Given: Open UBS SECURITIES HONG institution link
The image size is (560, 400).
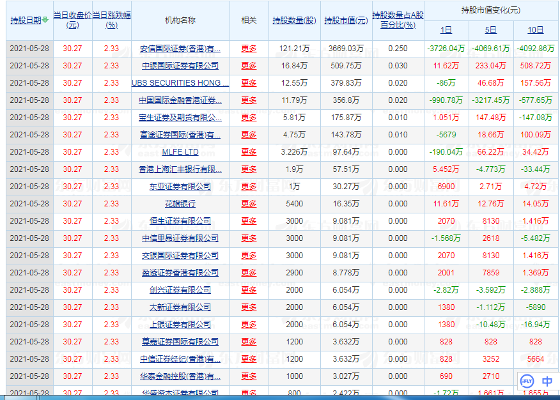Looking at the screenshot, I should click(x=180, y=83).
